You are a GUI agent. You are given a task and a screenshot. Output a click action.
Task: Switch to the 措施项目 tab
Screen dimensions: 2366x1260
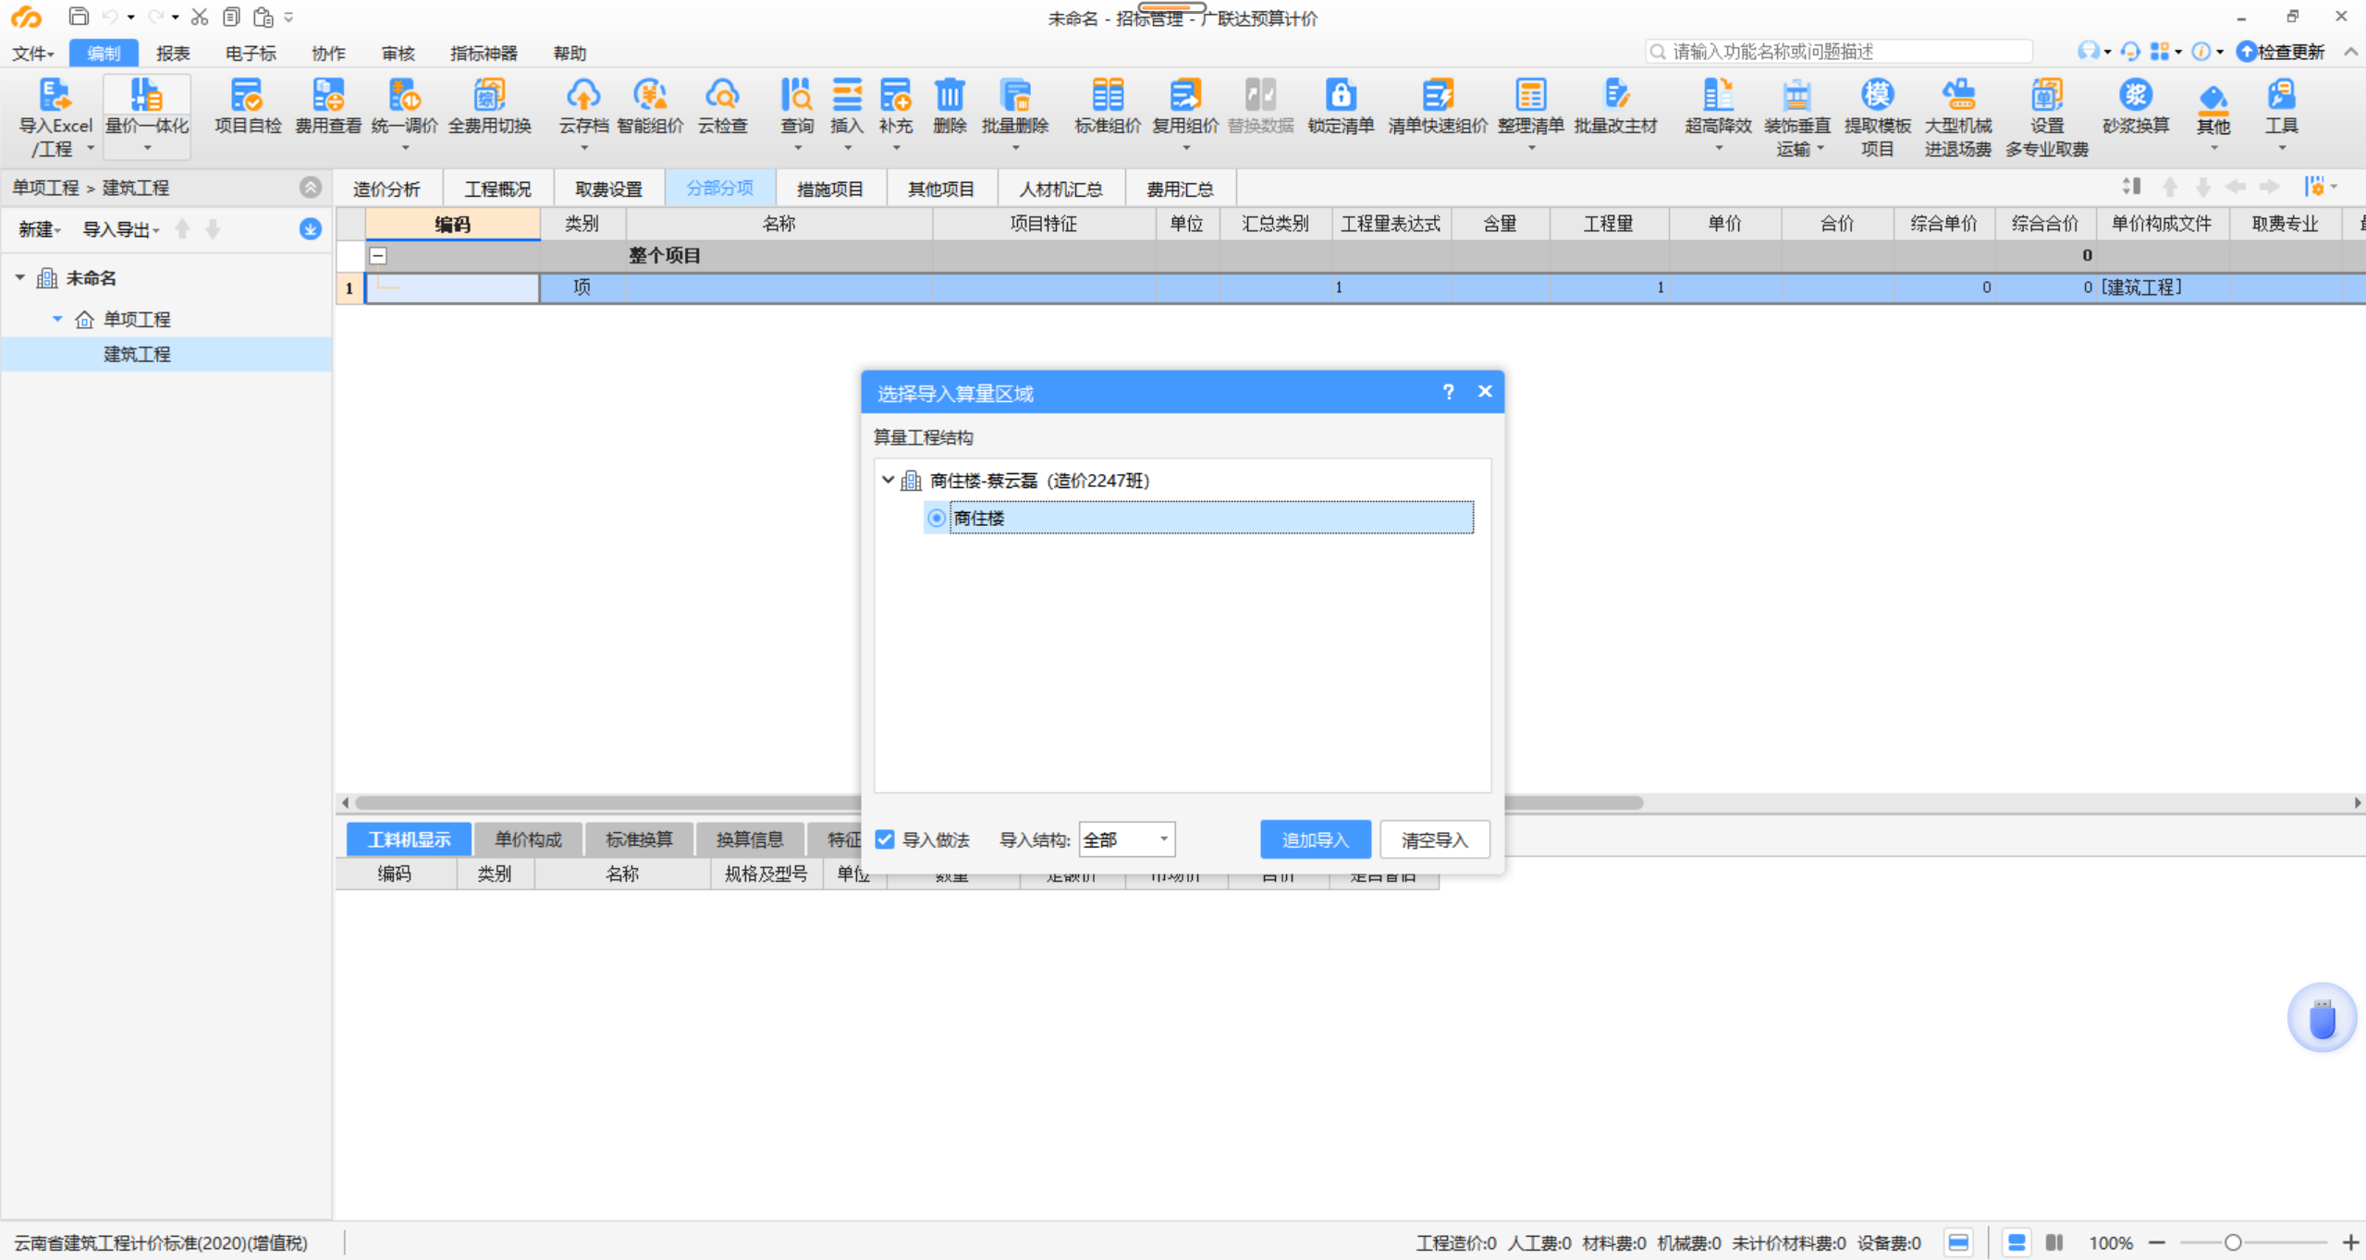tap(829, 189)
